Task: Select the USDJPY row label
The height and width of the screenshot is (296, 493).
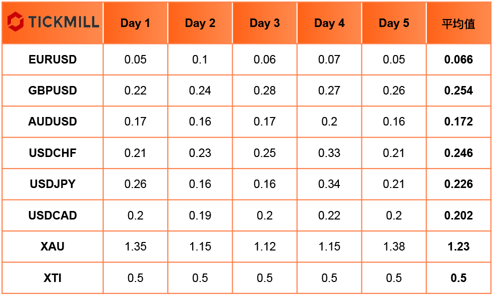Action: pos(53,184)
